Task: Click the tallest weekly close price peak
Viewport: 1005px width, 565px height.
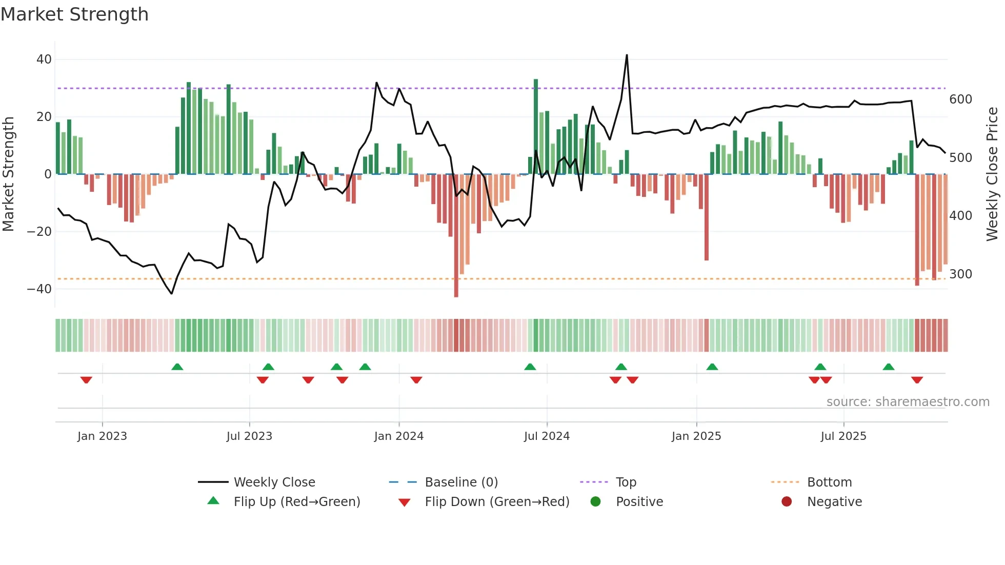Action: (x=627, y=55)
